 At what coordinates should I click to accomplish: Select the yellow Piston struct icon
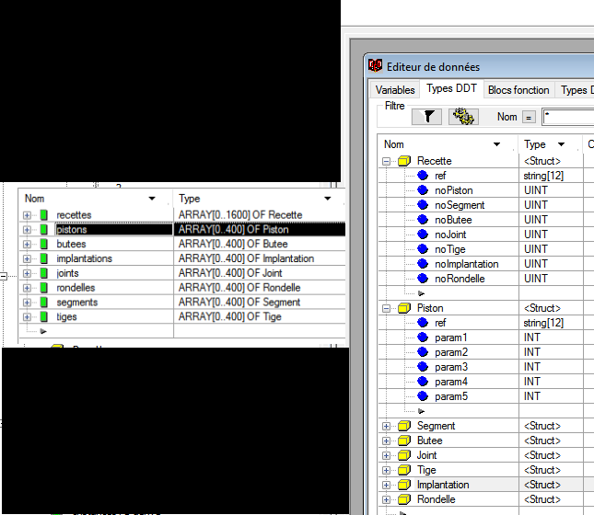[403, 308]
